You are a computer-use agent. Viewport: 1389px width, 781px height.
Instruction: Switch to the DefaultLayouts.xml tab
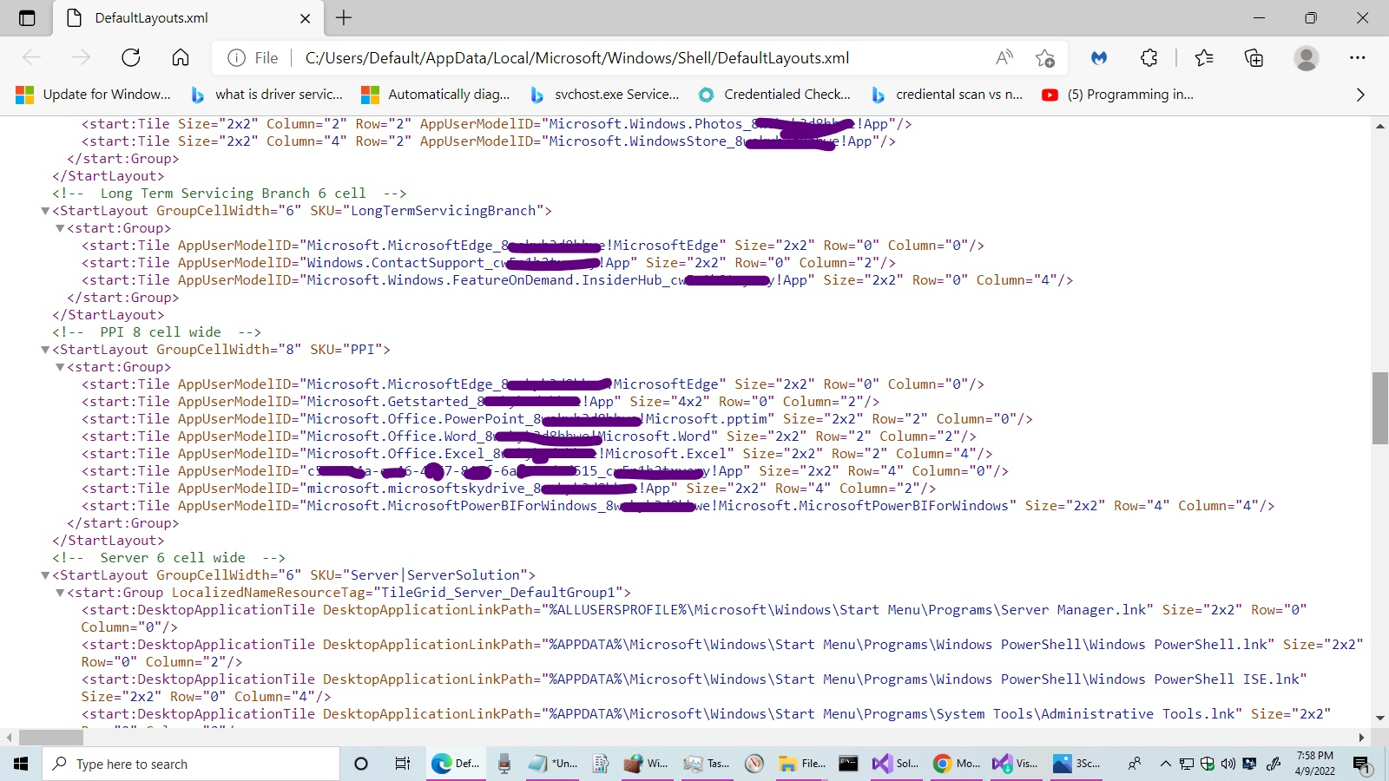pyautogui.click(x=188, y=18)
